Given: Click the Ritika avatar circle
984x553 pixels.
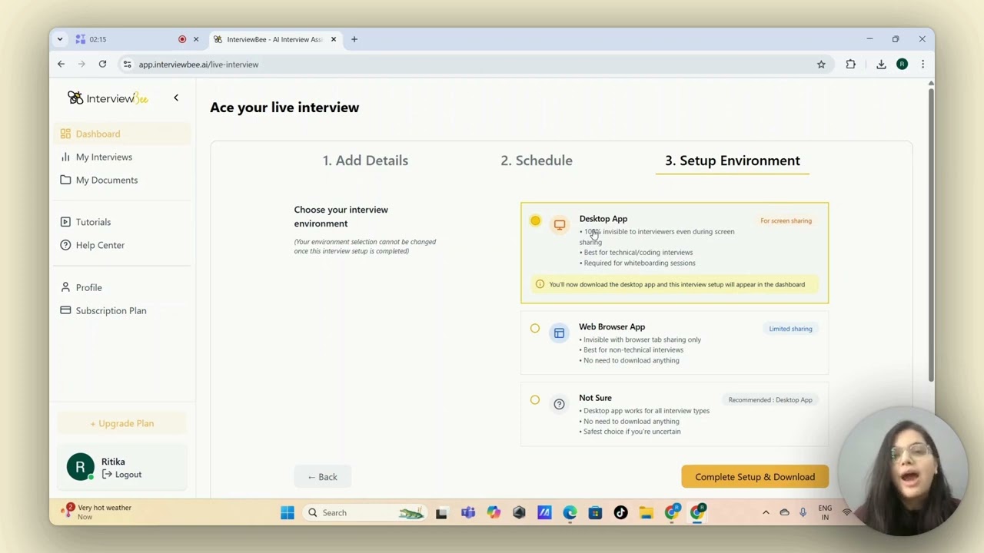Looking at the screenshot, I should [81, 467].
